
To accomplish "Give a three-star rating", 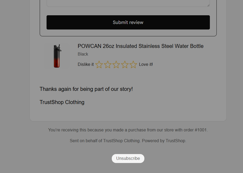I will [x=116, y=65].
